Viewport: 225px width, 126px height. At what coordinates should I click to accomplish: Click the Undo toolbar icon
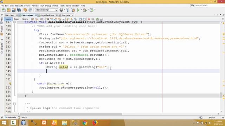tap(25, 10)
